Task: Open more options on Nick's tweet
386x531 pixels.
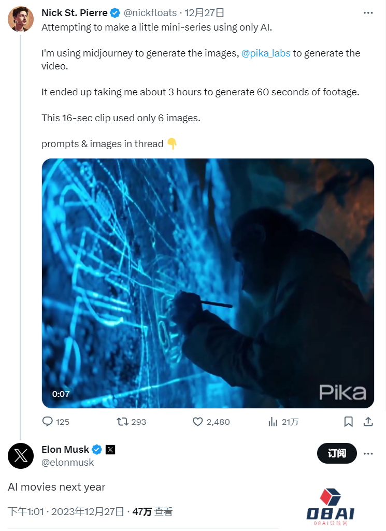Action: [368, 13]
